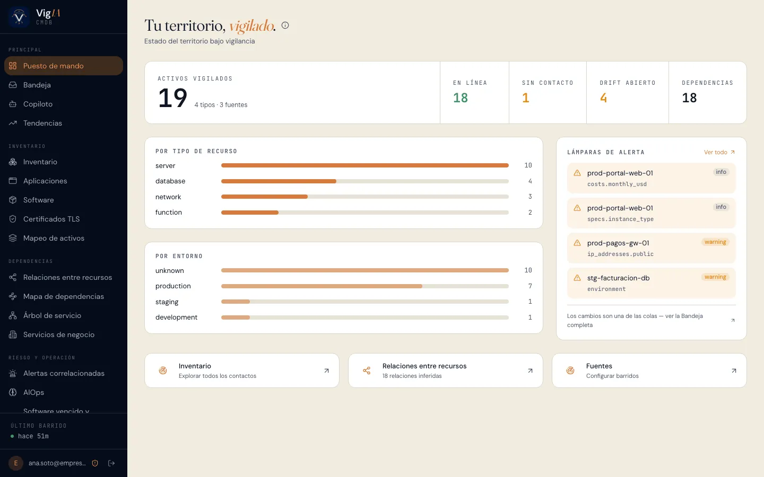Viewport: 764px width, 477px height.
Task: Open the info icon beside the page title
Action: pyautogui.click(x=285, y=25)
